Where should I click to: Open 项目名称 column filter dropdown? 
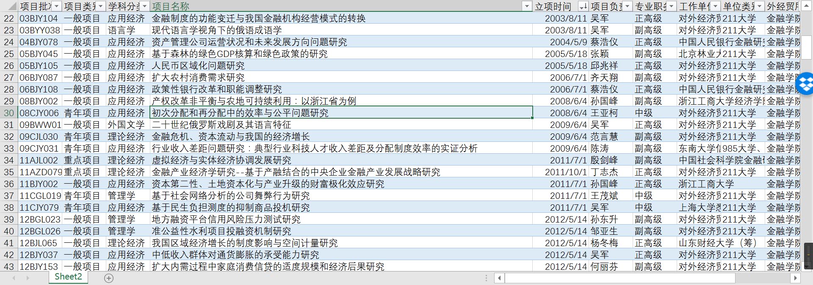(527, 6)
